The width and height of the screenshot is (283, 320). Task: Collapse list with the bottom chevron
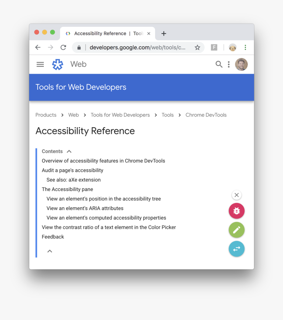coord(50,251)
